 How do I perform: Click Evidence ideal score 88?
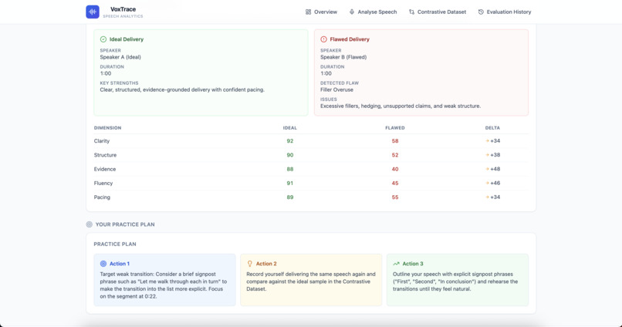(290, 169)
